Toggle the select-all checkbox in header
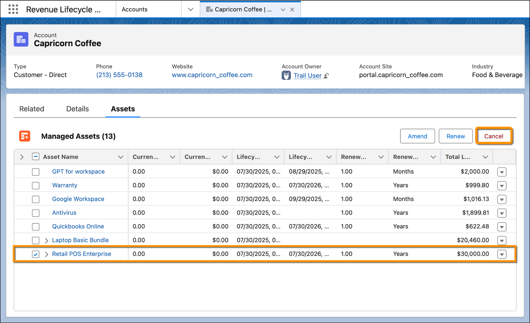530x323 pixels. click(x=36, y=157)
